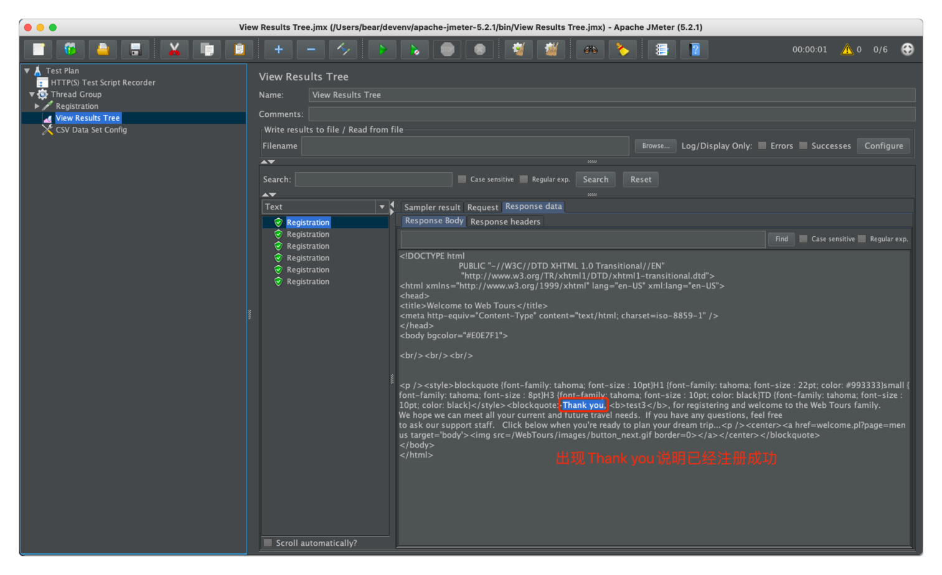Select CSV Data Set Config node
Screen dimensions: 942x575
[x=91, y=130]
